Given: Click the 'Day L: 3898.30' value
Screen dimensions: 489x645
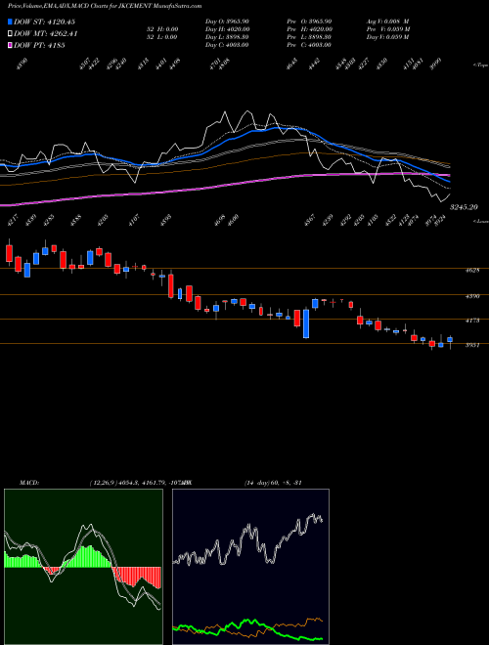Looking at the screenshot, I should click(x=227, y=37).
